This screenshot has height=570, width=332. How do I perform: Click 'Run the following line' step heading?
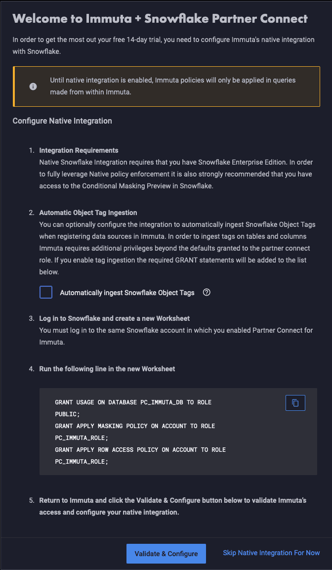click(x=107, y=369)
